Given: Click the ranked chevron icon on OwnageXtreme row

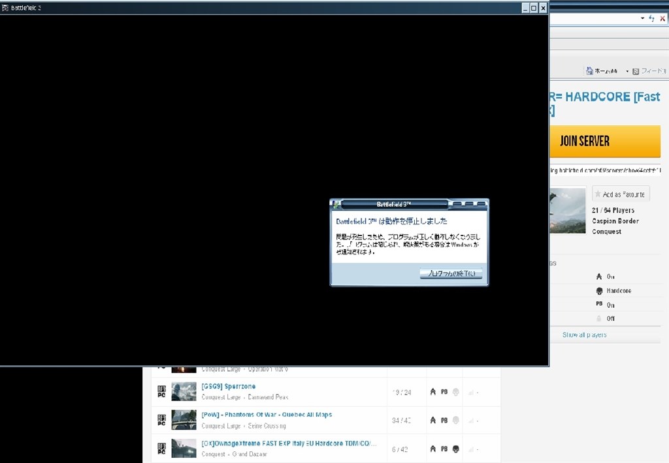Looking at the screenshot, I should coord(432,449).
